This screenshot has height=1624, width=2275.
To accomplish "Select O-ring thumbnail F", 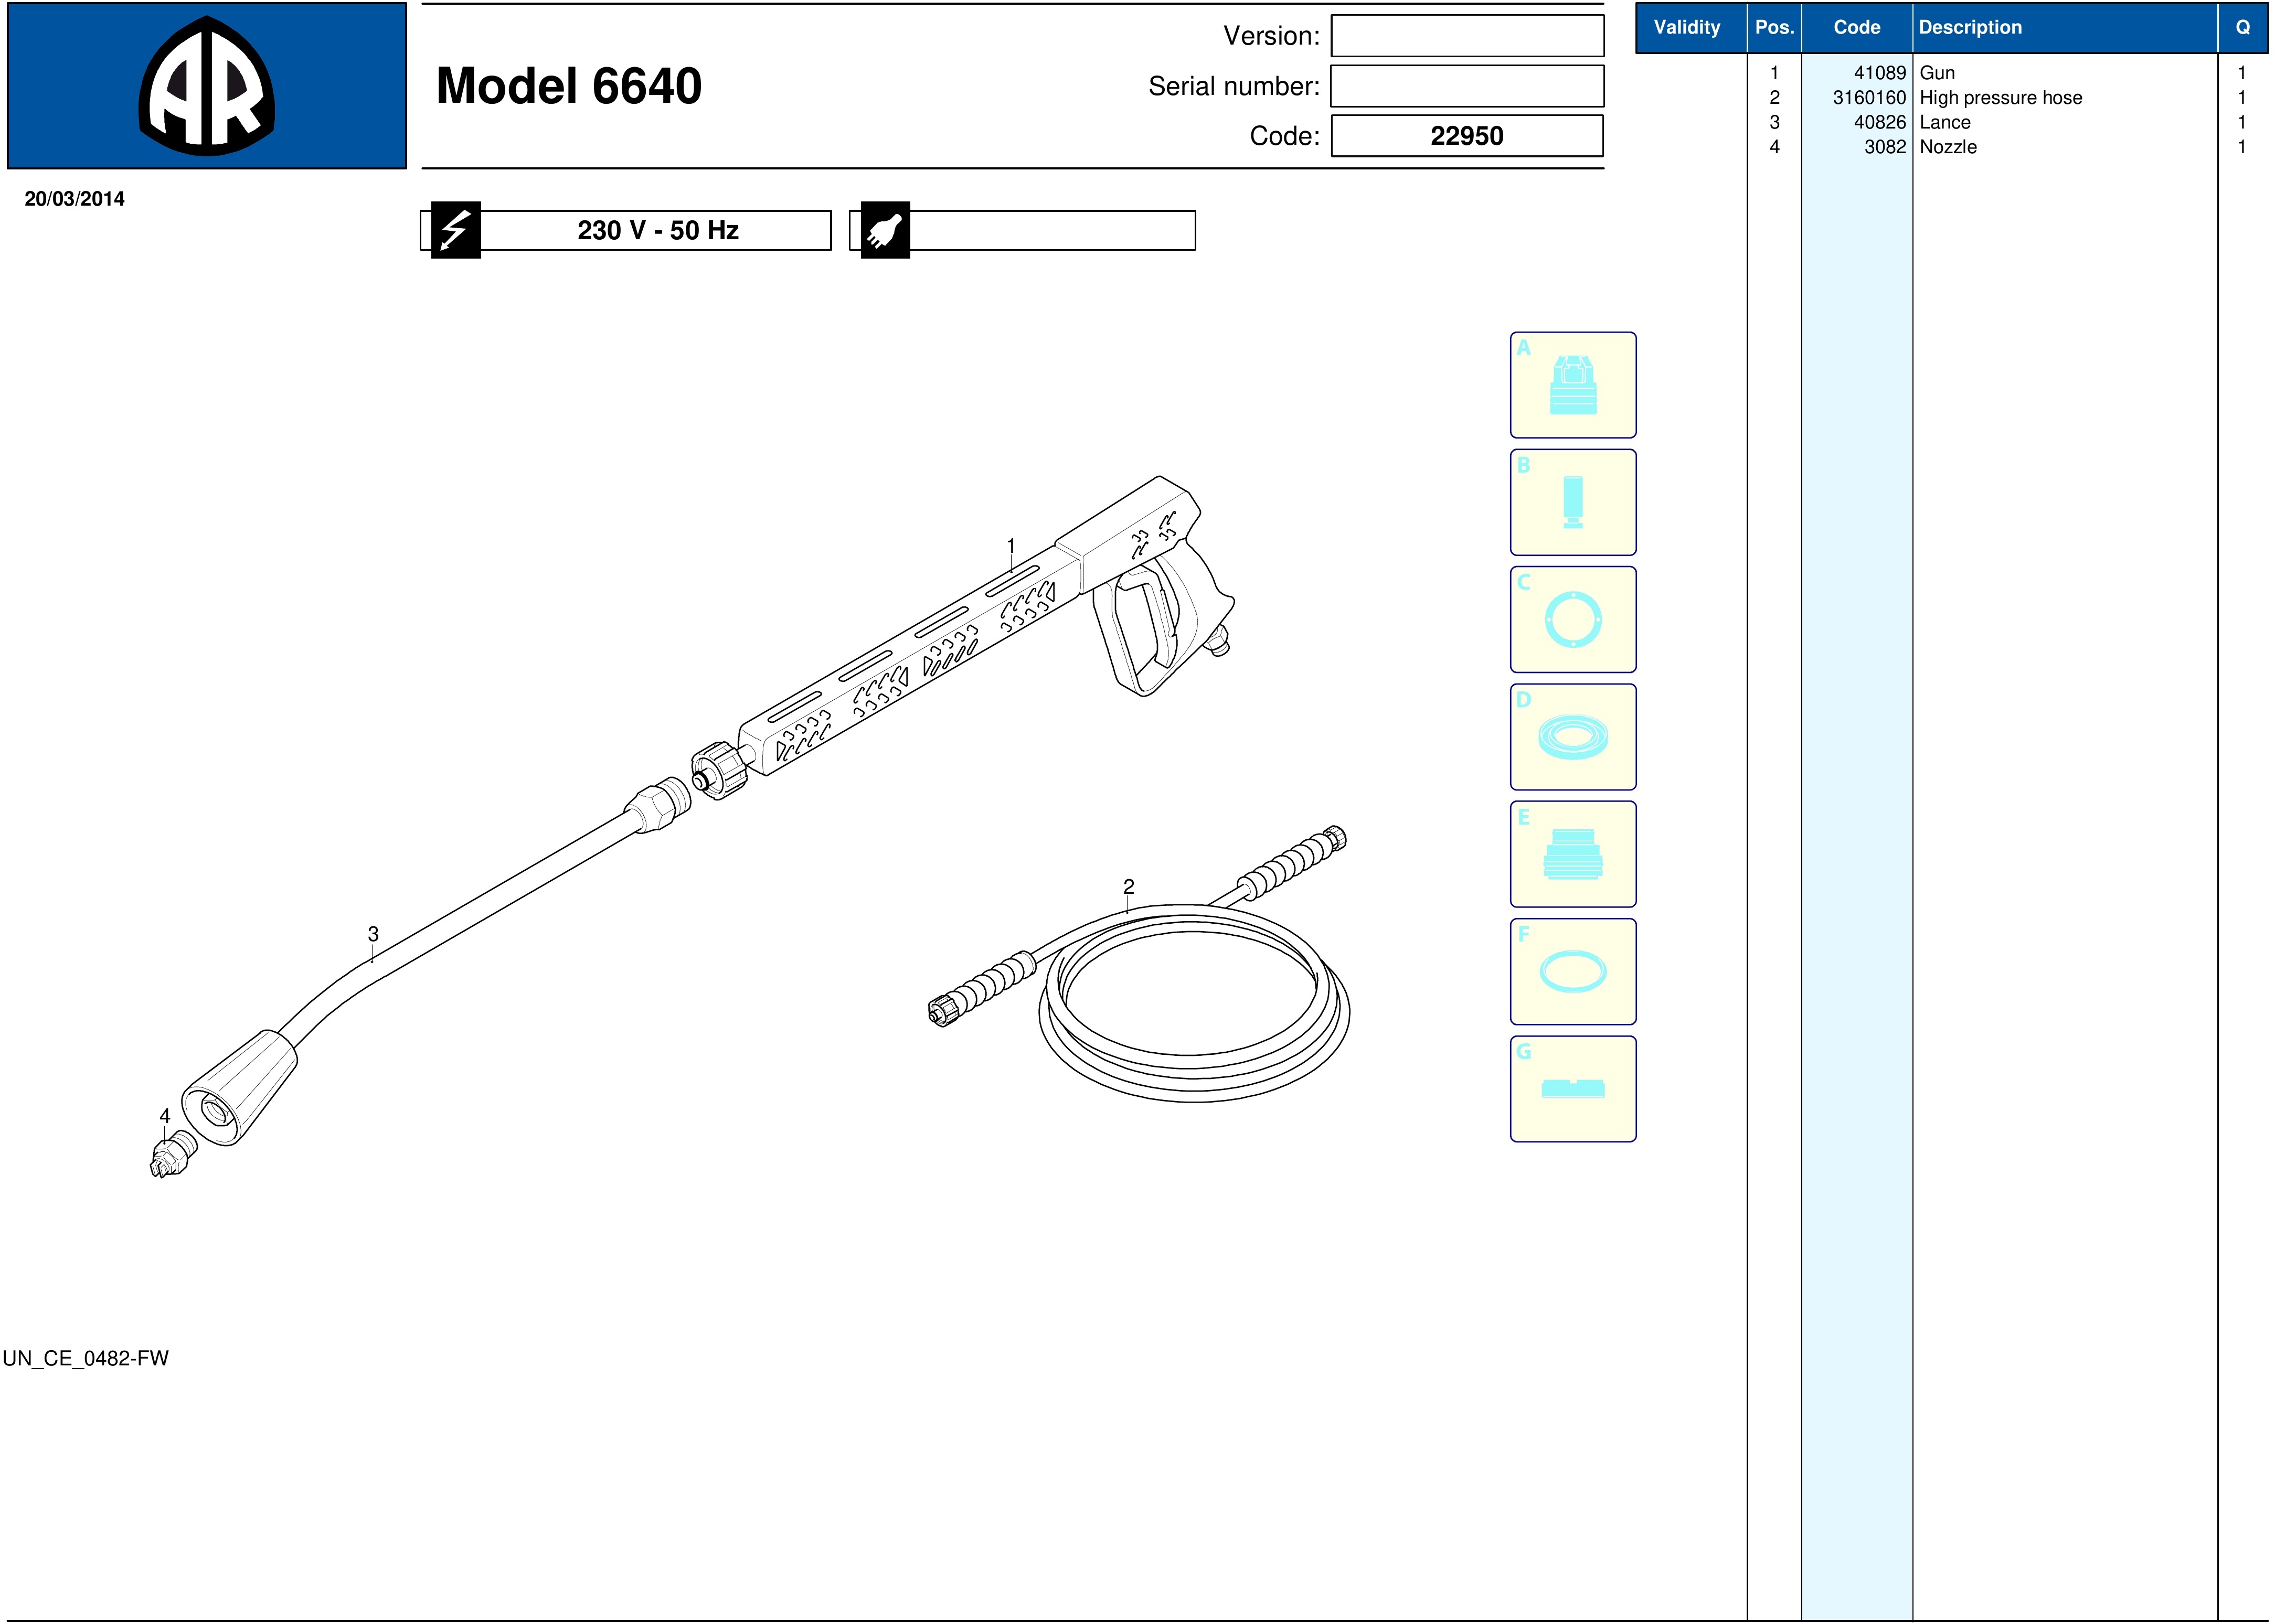I will coord(1572,971).
